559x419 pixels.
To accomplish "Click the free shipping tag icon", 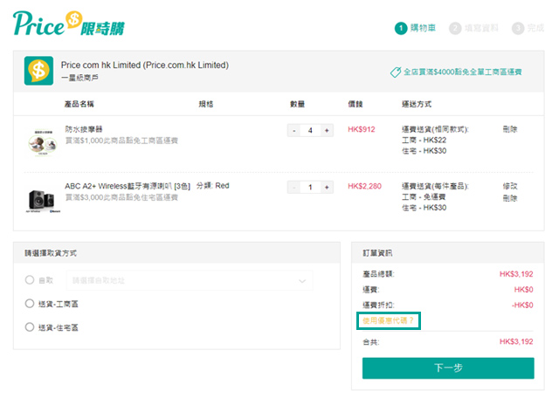I will point(396,72).
